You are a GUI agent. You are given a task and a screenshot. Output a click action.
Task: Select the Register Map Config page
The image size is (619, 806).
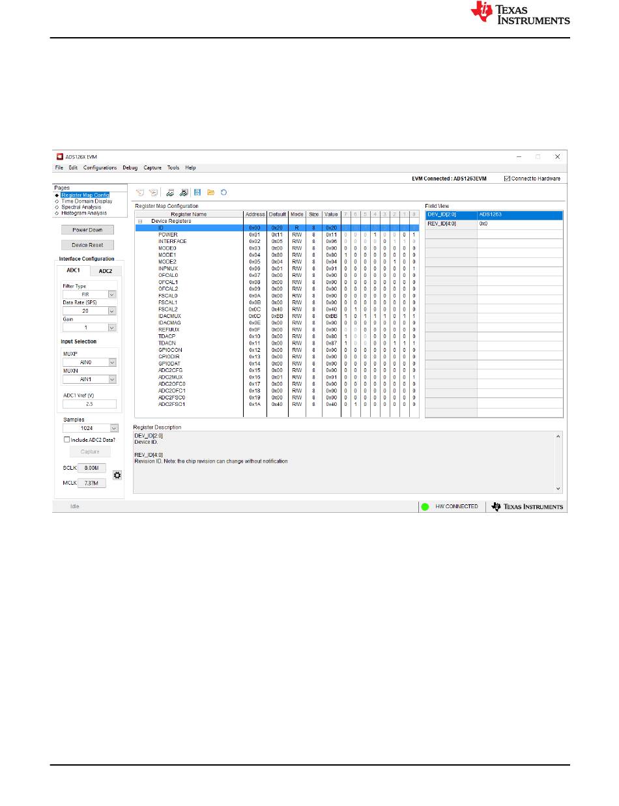point(85,195)
